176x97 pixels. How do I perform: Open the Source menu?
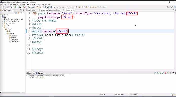10,4
